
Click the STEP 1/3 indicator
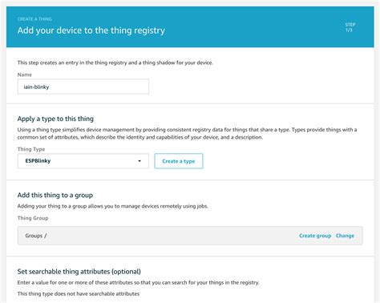[350, 27]
